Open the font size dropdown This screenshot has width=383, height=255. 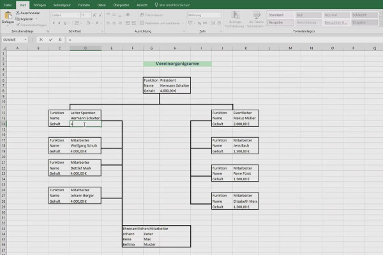point(89,15)
